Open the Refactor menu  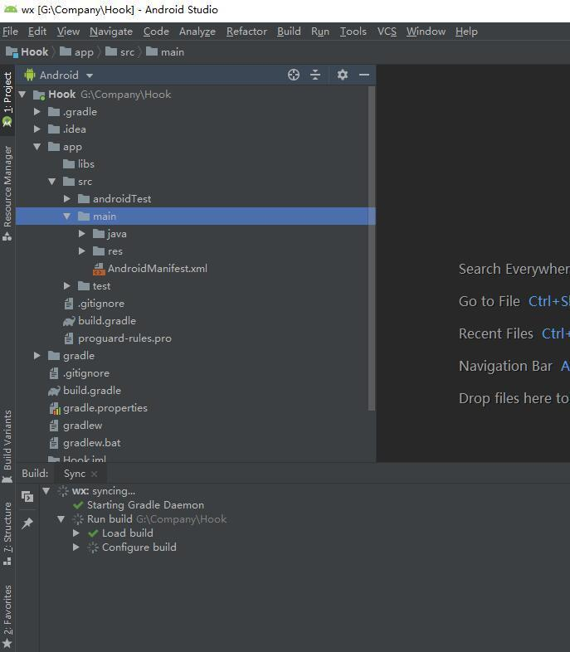click(246, 32)
